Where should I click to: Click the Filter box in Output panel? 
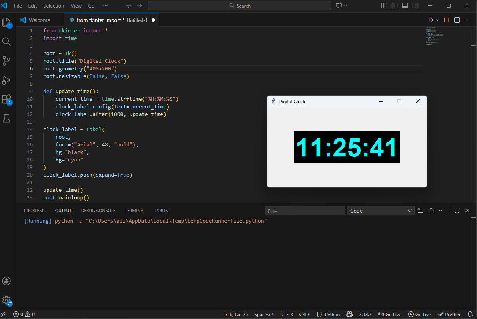coord(305,211)
